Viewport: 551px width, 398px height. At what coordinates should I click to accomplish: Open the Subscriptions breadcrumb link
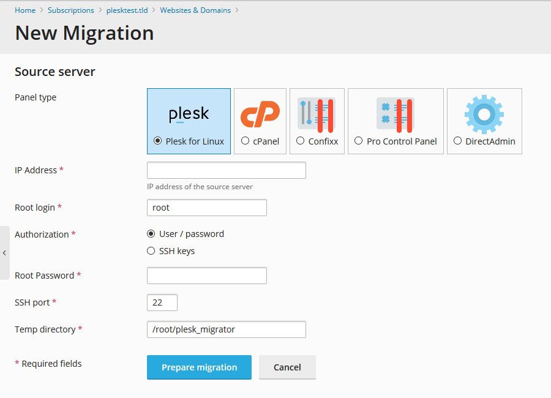point(71,10)
